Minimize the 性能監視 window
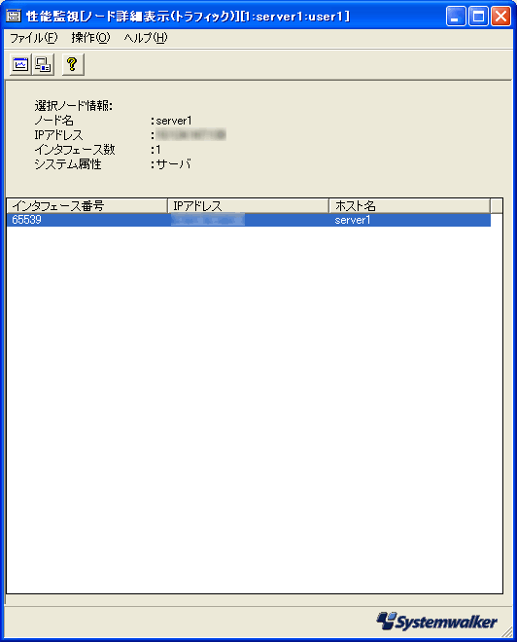This screenshot has width=517, height=642. (456, 17)
